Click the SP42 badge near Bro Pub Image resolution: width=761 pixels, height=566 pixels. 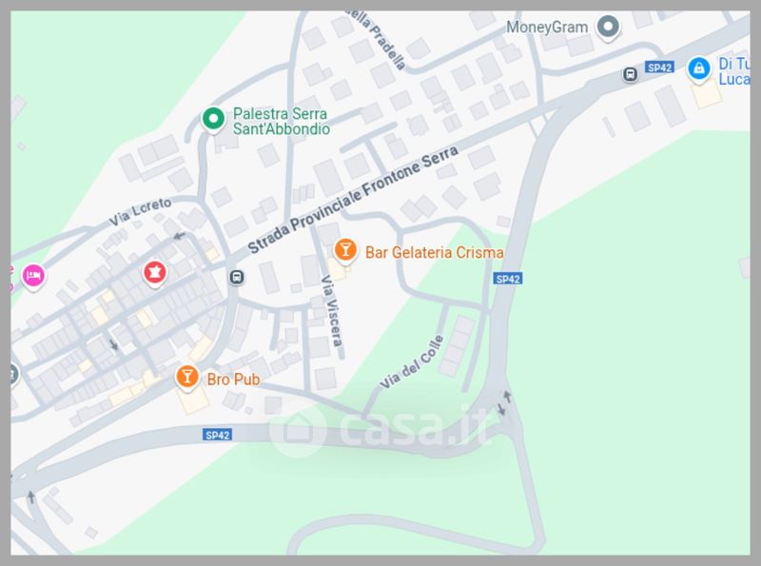coord(217,435)
